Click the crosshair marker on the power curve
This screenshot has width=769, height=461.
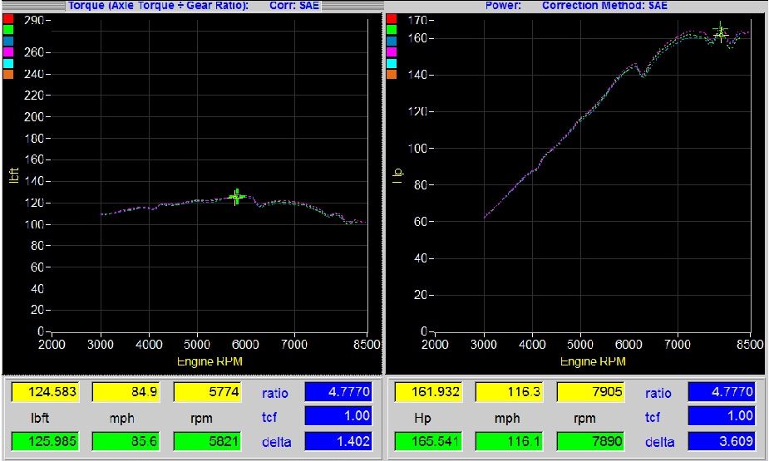coord(720,32)
